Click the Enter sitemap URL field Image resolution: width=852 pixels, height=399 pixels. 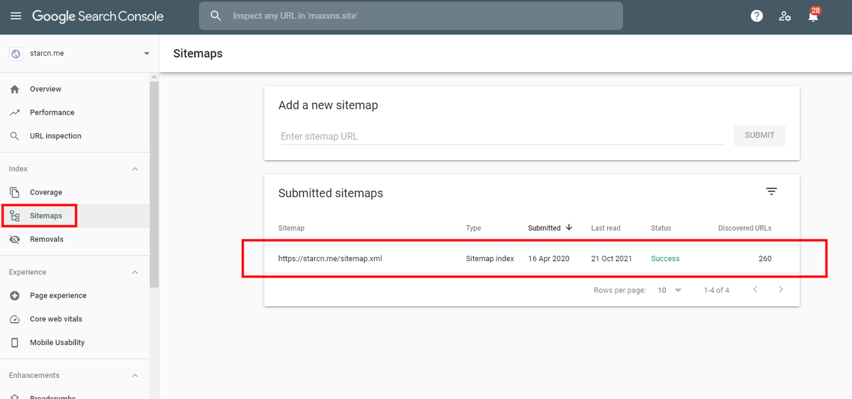click(502, 136)
